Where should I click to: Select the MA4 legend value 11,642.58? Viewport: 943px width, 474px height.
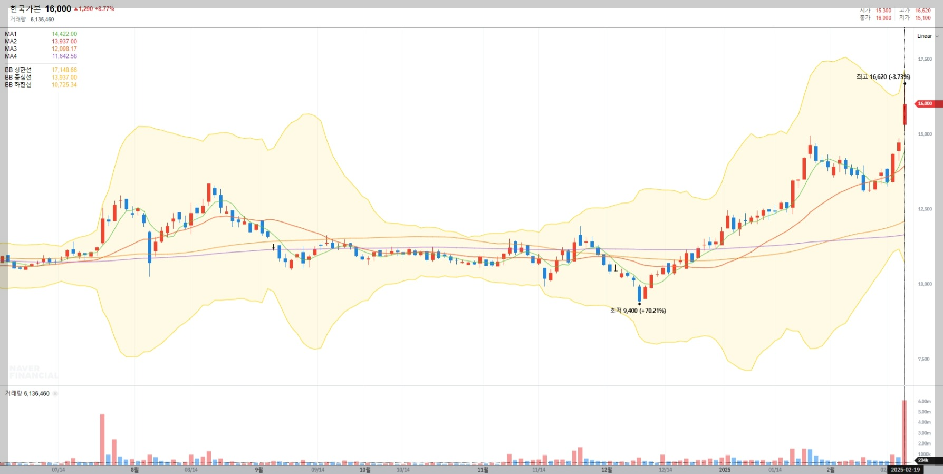click(x=64, y=56)
